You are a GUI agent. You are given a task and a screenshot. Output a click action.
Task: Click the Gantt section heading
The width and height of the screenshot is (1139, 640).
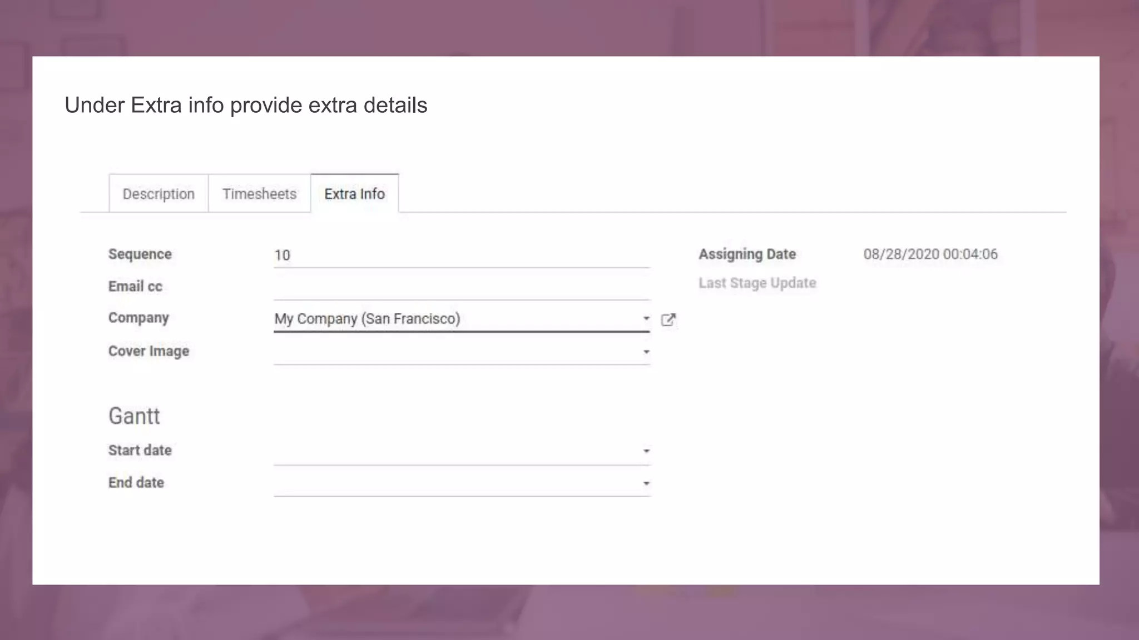[x=134, y=416]
